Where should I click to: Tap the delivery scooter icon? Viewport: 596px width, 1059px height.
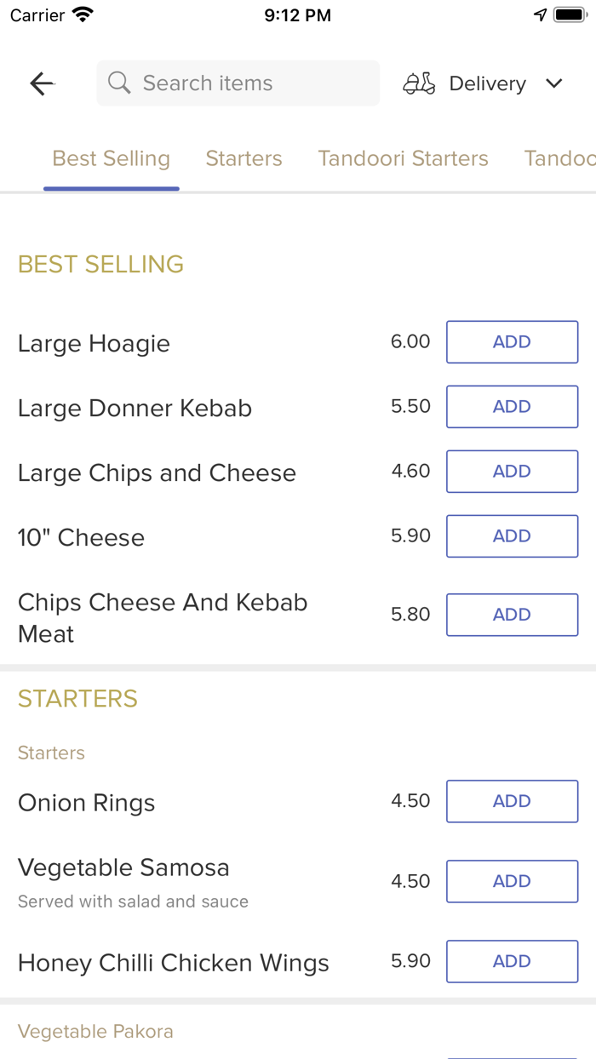tap(419, 83)
